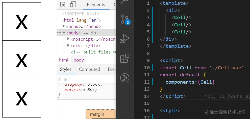Click the closing </template> tag on line 7

coord(176,46)
